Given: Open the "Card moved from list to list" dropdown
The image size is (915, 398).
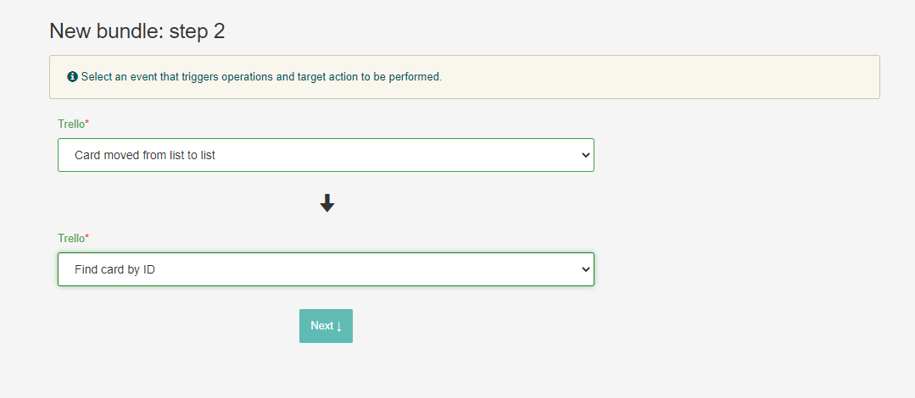Looking at the screenshot, I should coord(326,155).
